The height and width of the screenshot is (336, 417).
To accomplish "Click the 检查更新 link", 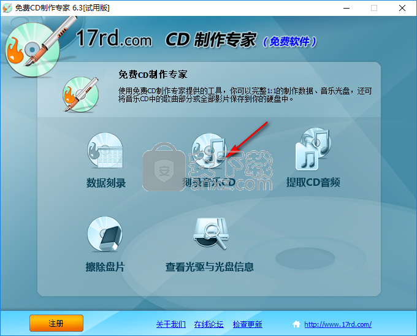I will pyautogui.click(x=247, y=324).
